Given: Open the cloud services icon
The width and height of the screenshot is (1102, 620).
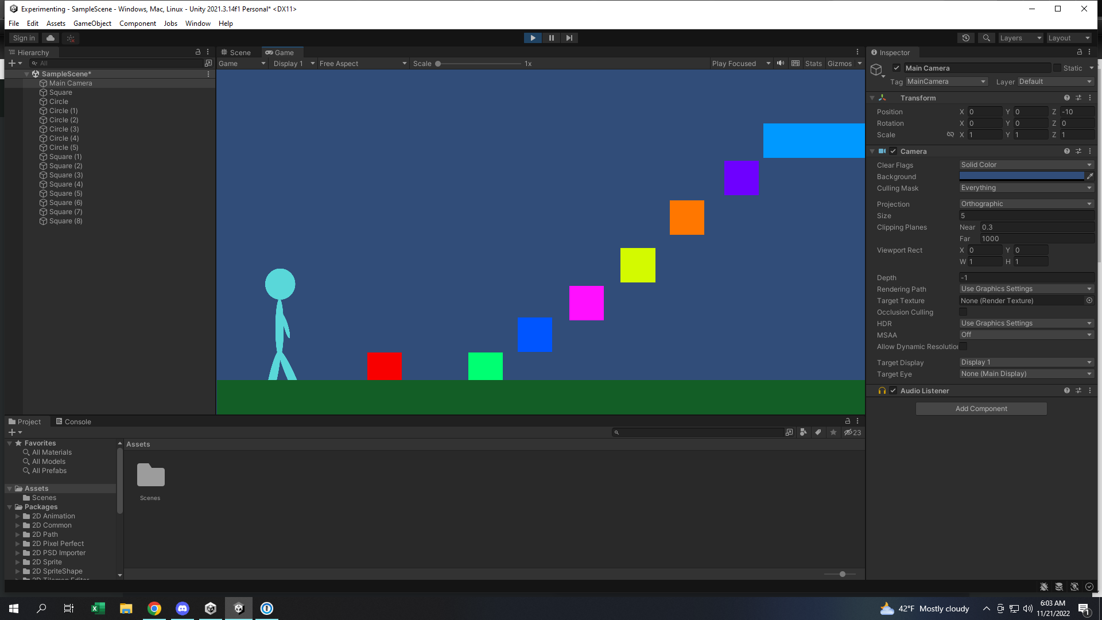Looking at the screenshot, I should [51, 38].
